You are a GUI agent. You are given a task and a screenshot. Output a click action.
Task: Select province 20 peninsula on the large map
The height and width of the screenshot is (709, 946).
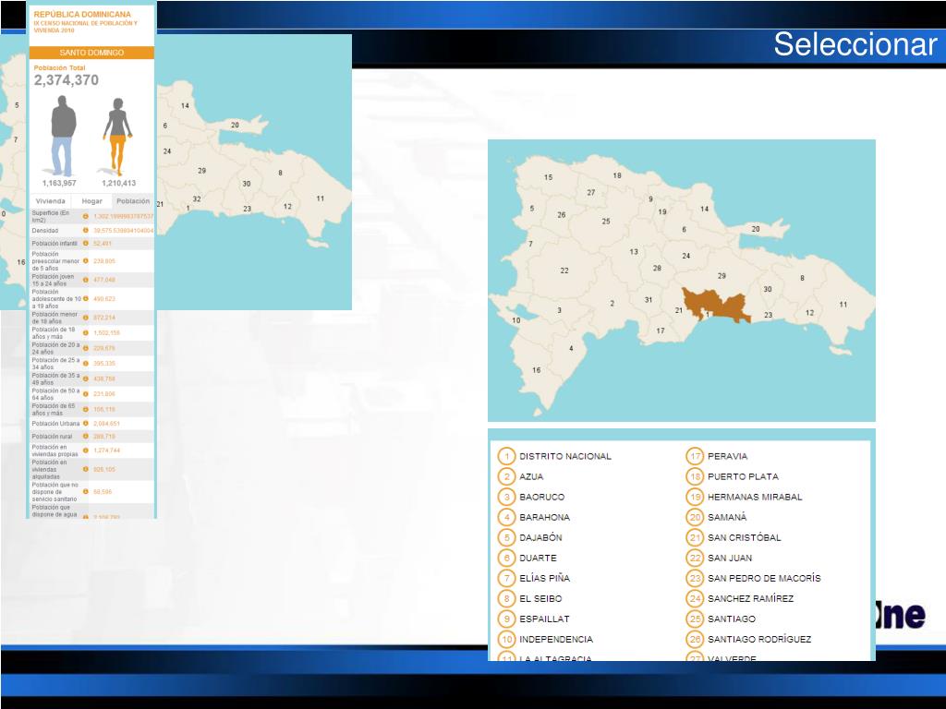click(x=756, y=229)
